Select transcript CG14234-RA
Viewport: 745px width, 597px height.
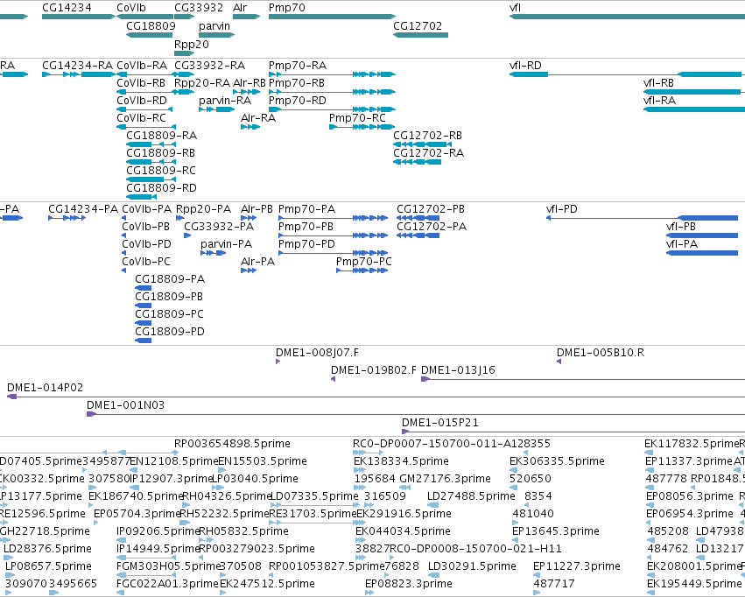[x=77, y=66]
